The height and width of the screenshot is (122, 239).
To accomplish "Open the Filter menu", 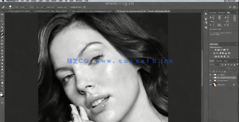I will coord(61,1).
